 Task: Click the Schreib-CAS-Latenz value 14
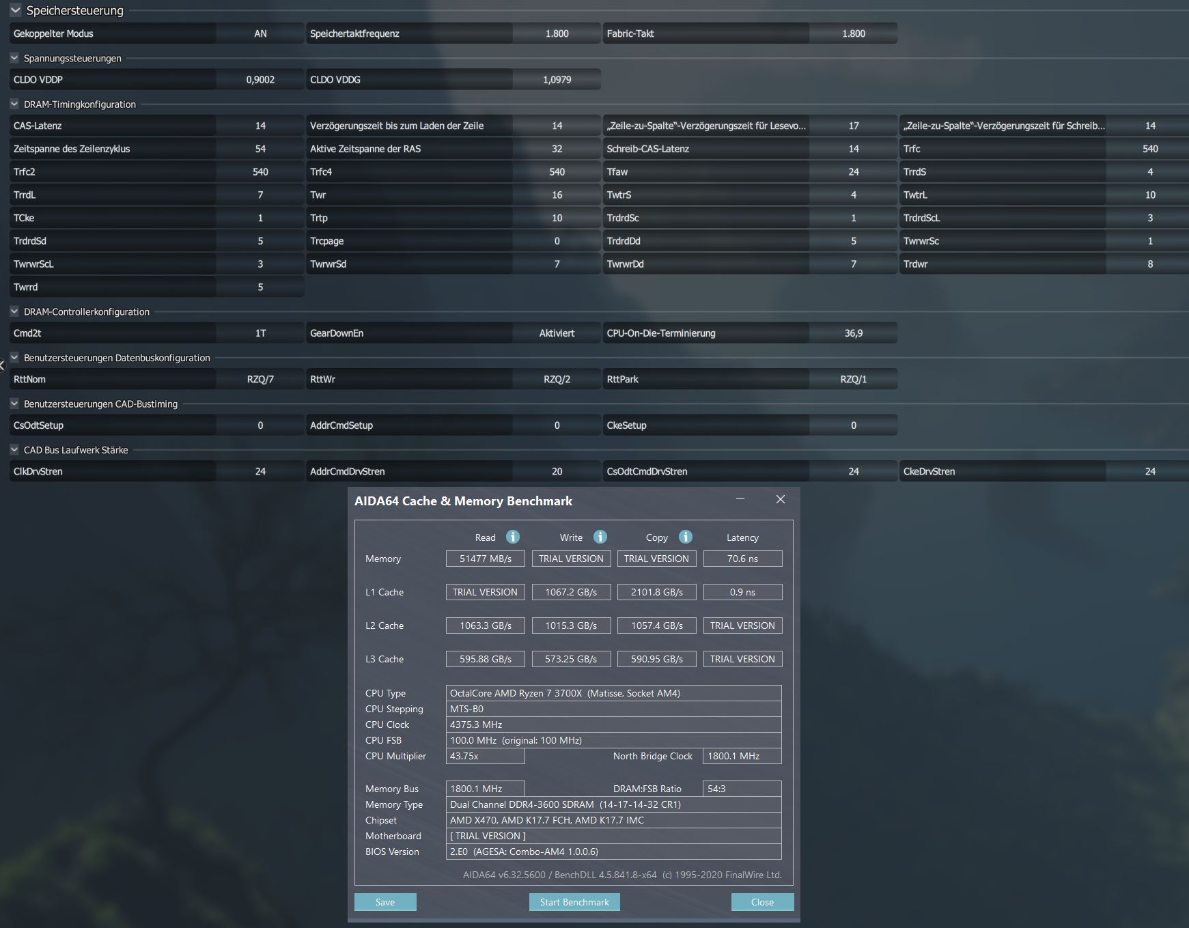tap(854, 149)
